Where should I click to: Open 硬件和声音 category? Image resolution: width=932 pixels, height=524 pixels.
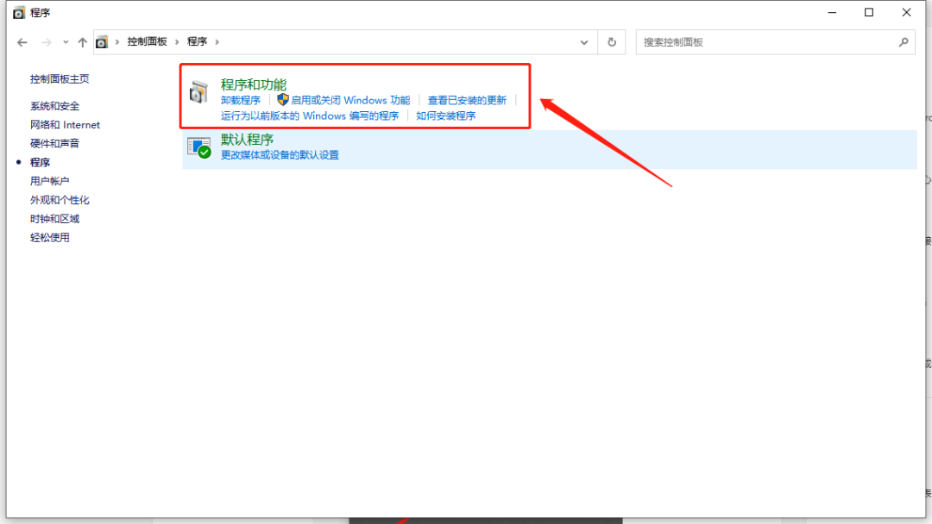pos(54,144)
